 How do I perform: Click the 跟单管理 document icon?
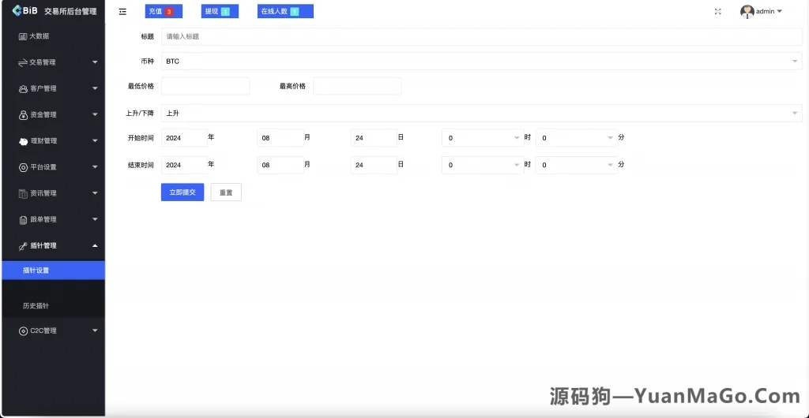tap(23, 220)
